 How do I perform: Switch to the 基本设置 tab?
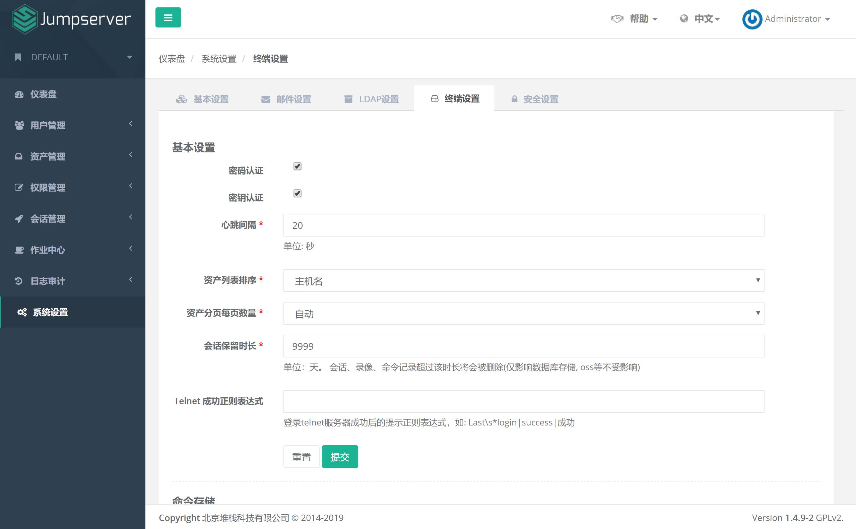[x=202, y=99]
